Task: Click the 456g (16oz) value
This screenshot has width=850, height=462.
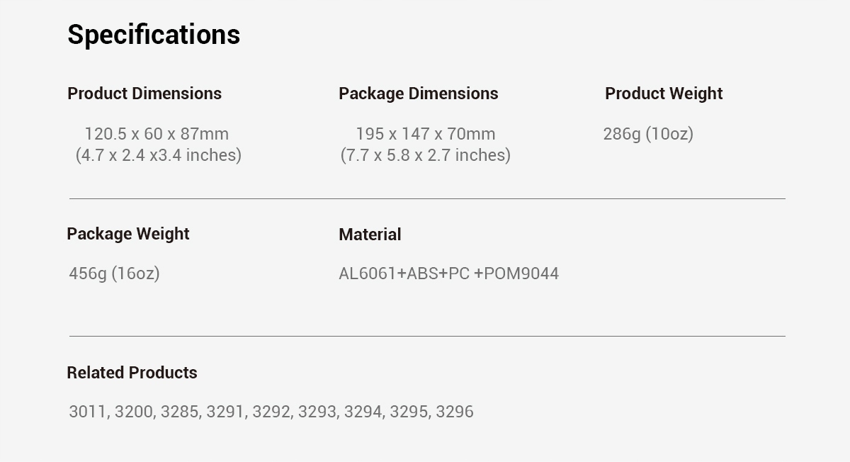Action: [x=114, y=274]
